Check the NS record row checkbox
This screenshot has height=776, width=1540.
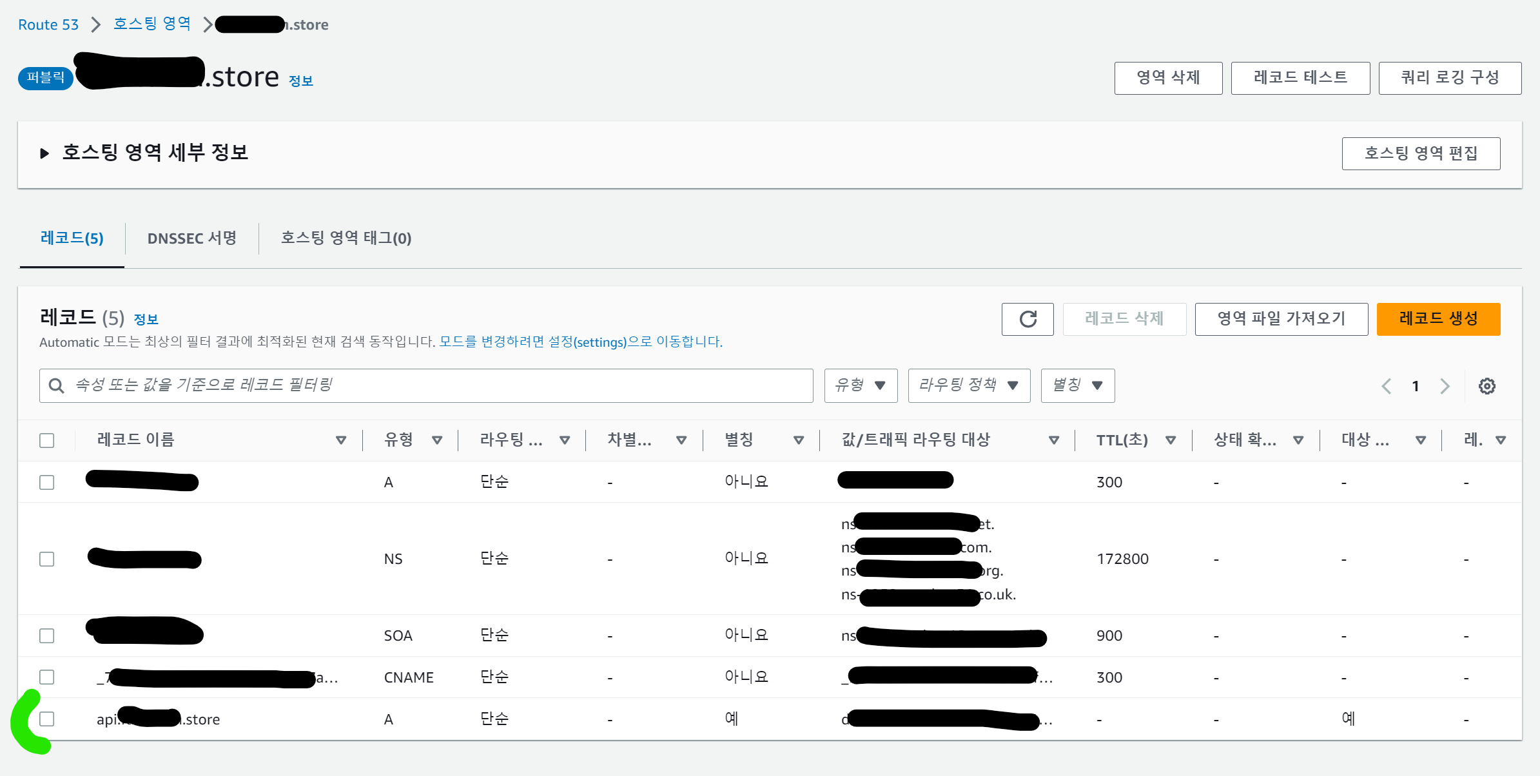click(x=46, y=559)
